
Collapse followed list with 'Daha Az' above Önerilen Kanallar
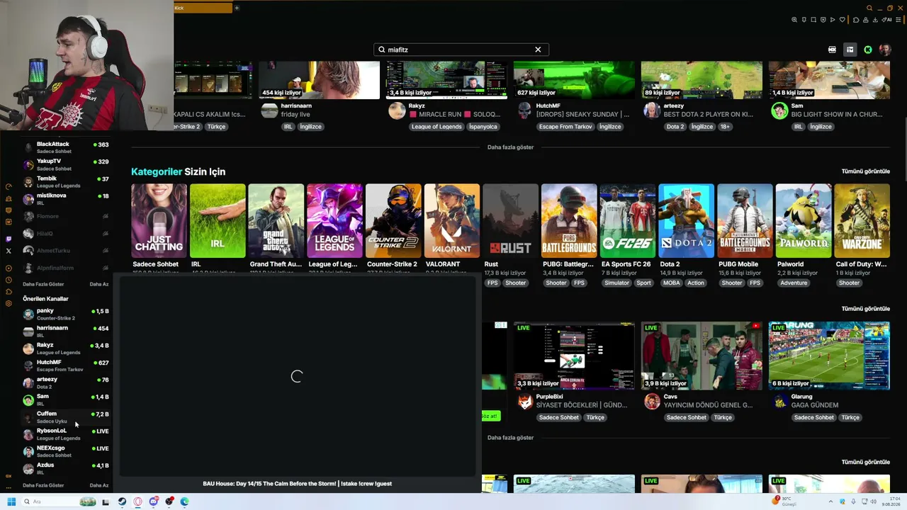pyautogui.click(x=99, y=284)
